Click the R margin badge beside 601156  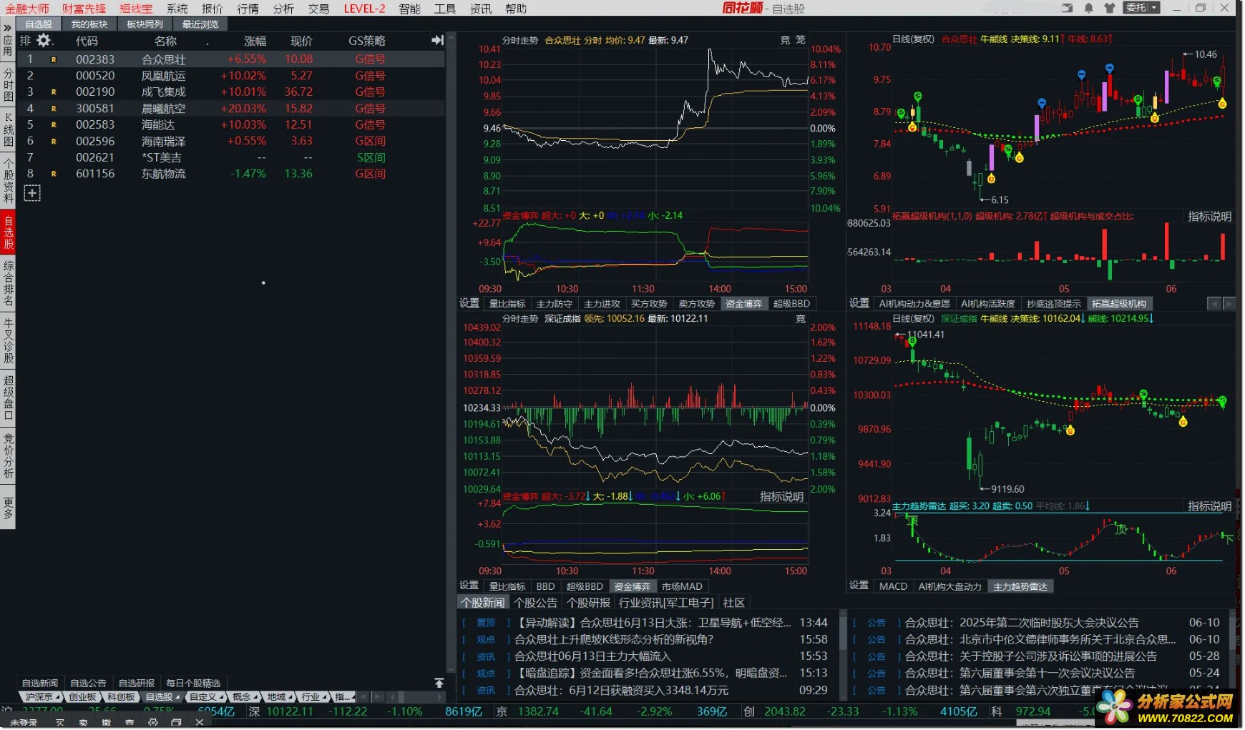(x=54, y=174)
